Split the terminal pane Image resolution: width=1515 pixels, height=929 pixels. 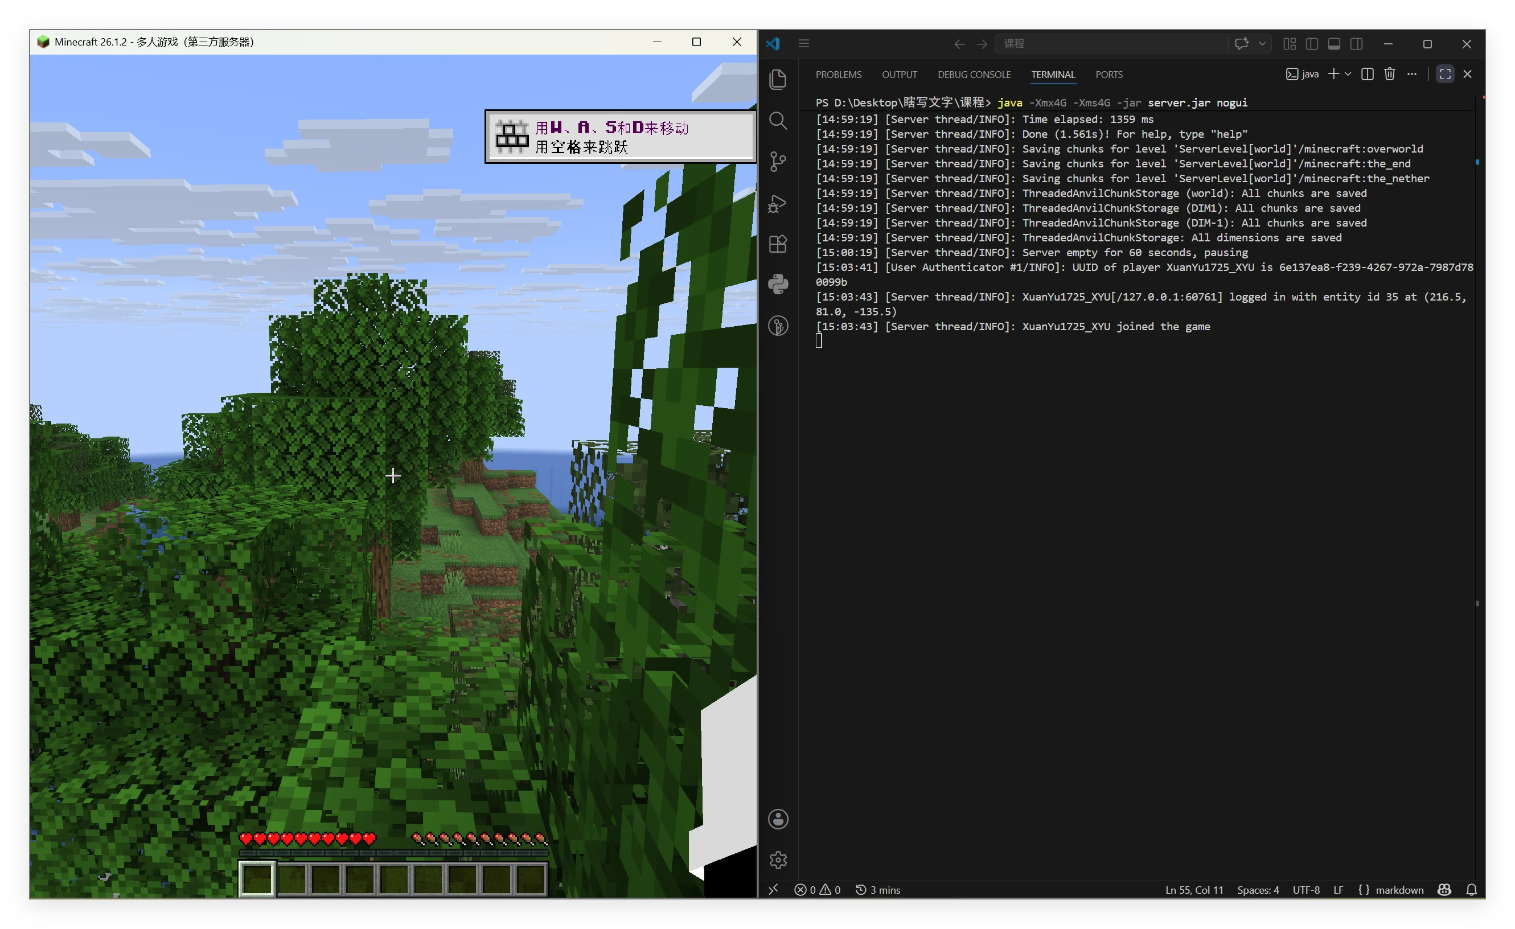(1367, 74)
